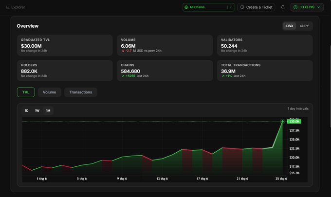Select the TVL chart tab
The width and height of the screenshot is (331, 197).
coord(26,92)
